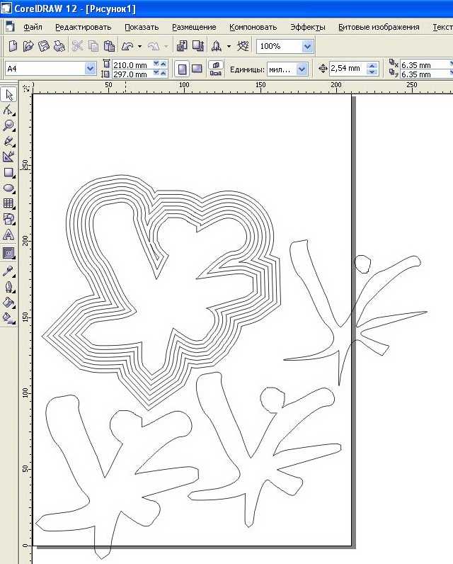Open the Битовые изображения menu

point(379,28)
